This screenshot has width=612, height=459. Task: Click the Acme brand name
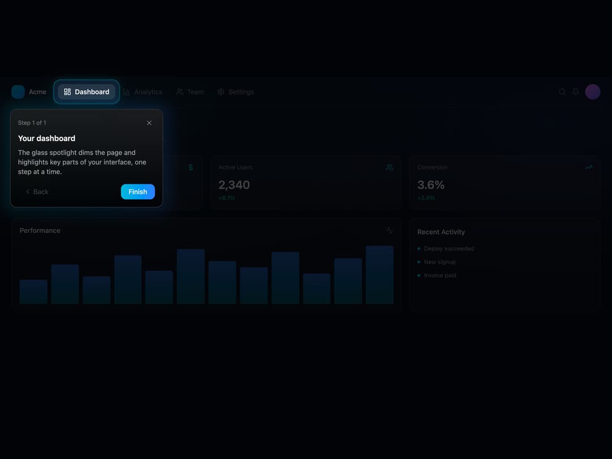[37, 92]
